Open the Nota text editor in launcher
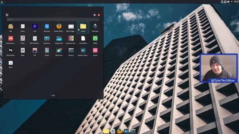Viewport: 239px width, 134px height. 22,52
